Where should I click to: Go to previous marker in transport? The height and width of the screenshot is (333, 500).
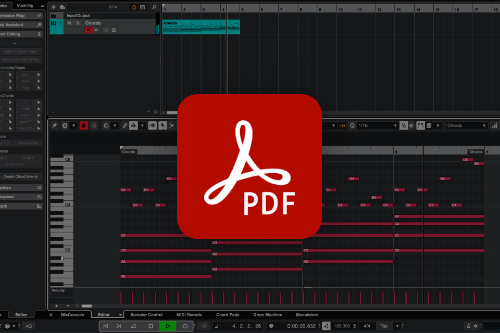coord(106,326)
